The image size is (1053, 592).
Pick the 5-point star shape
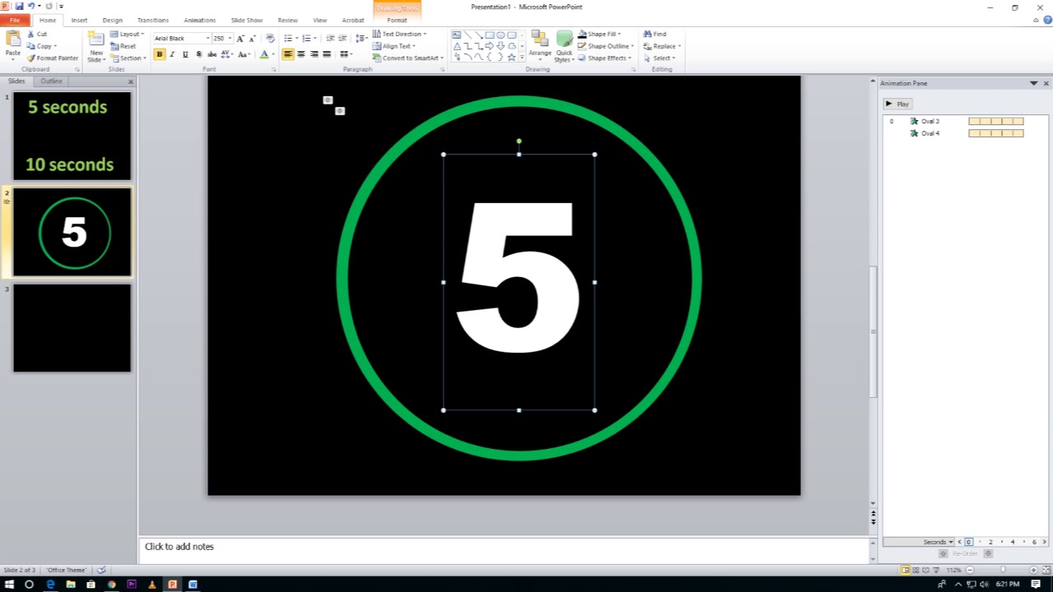[511, 57]
